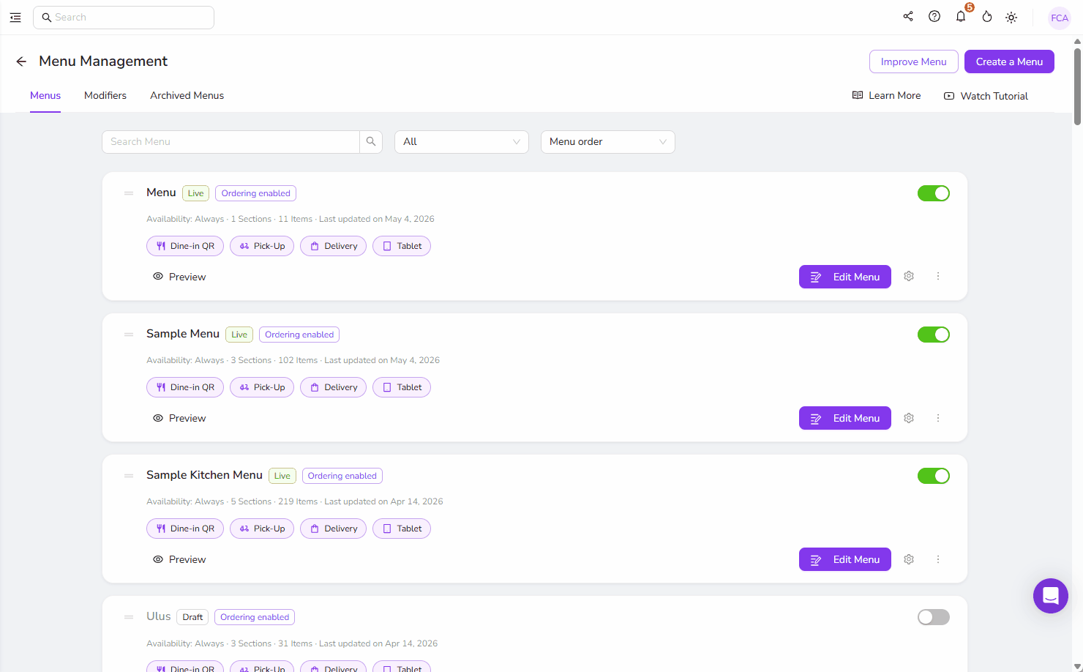Select Dine-in QR chip on Sample Menu
This screenshot has height=672, width=1083.
point(185,387)
